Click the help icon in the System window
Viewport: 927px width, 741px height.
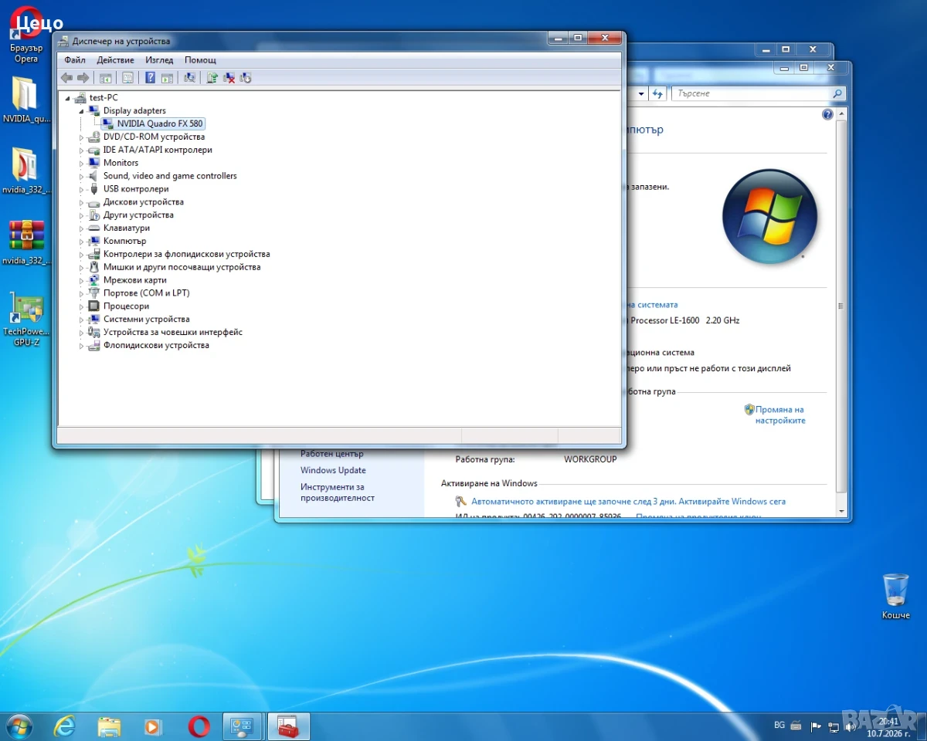click(x=827, y=115)
